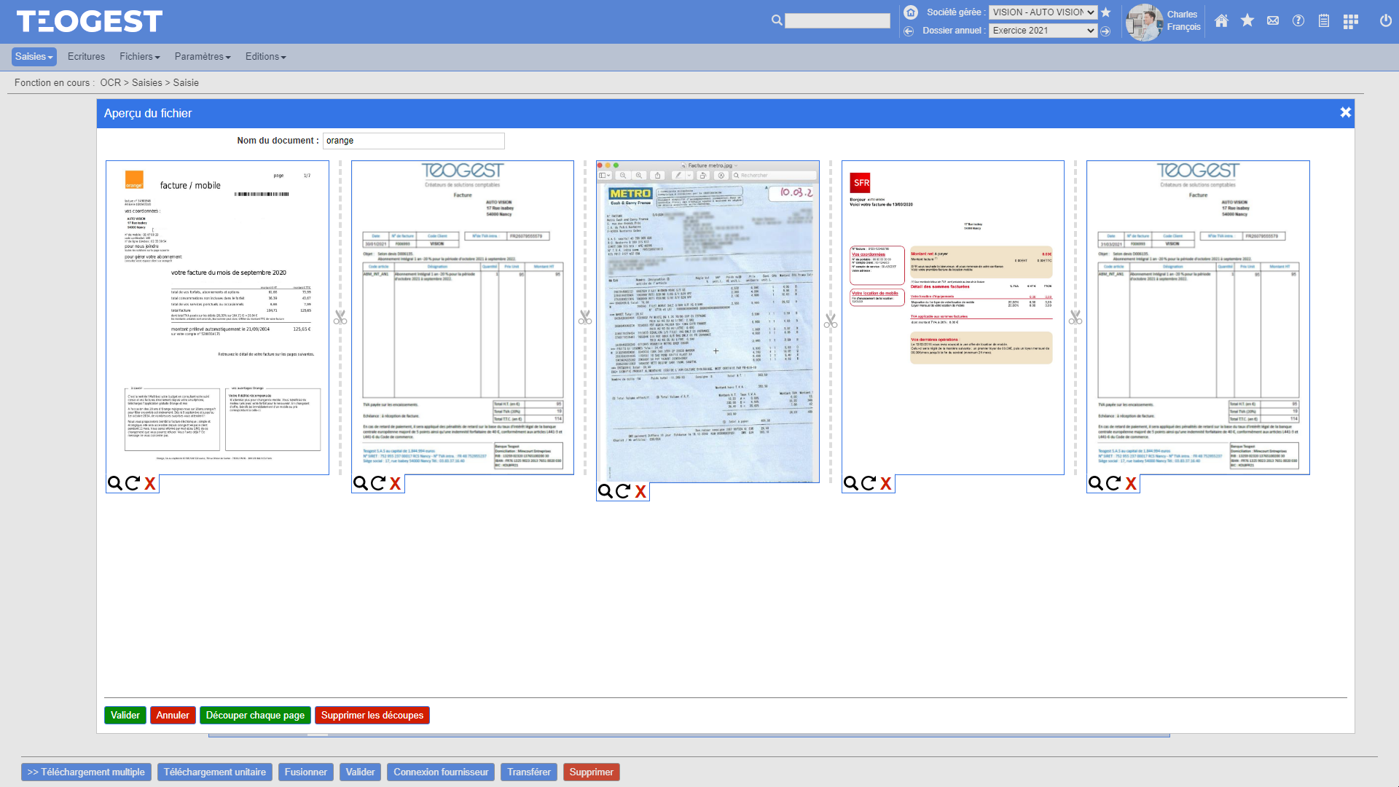Open the Paramètres menu
The image size is (1399, 787).
click(x=202, y=56)
